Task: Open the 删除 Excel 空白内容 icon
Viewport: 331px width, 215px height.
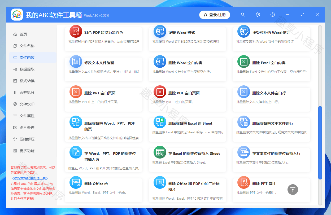Action: tap(244, 62)
